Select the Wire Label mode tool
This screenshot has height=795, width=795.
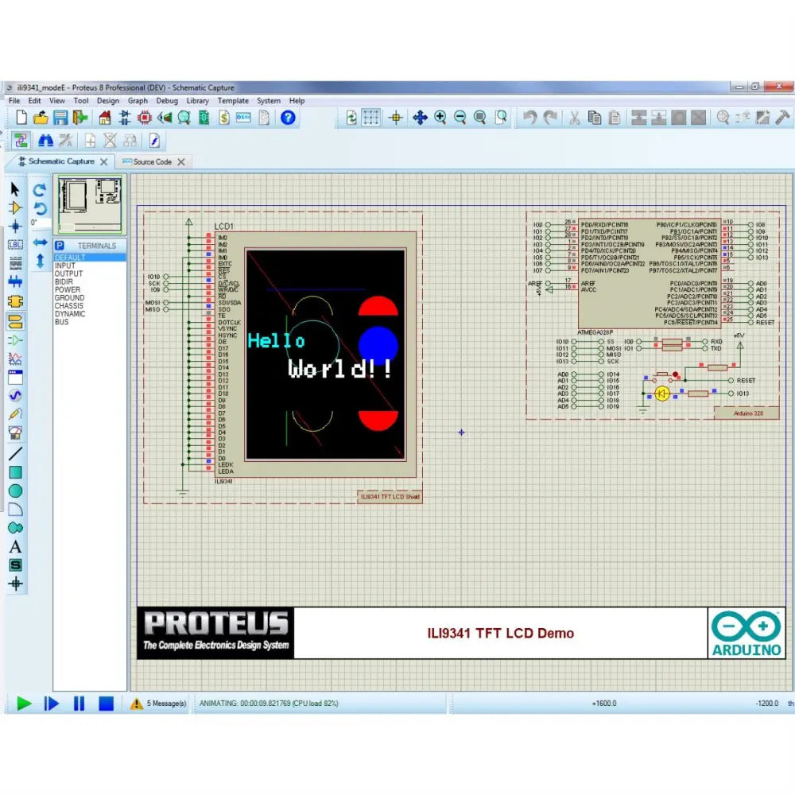15,245
